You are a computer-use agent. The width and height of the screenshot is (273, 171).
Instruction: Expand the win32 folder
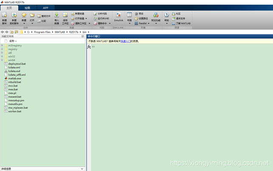(2, 56)
